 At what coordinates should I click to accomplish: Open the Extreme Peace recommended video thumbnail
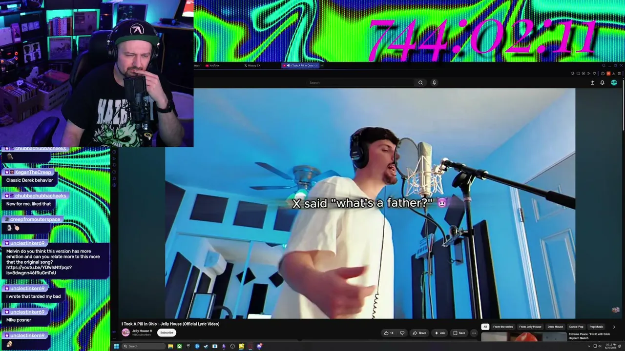click(x=524, y=337)
